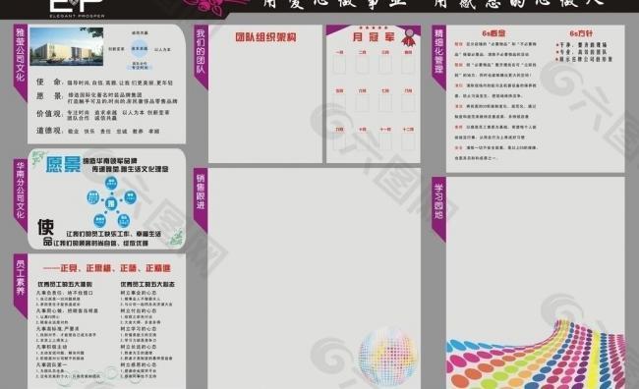Click the top blue circle of diagram
Image resolution: width=639 pixels, height=389 pixels.
(x=111, y=183)
